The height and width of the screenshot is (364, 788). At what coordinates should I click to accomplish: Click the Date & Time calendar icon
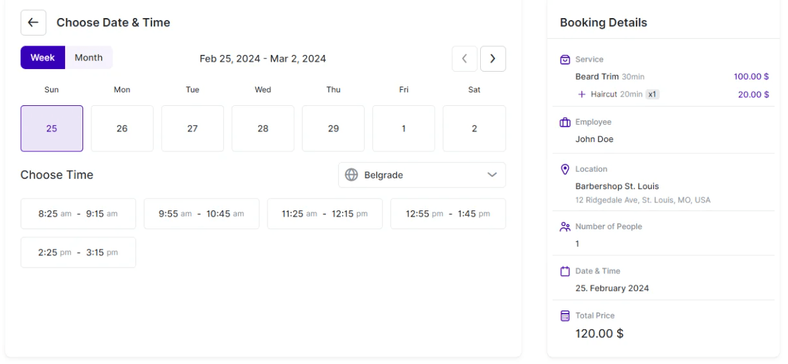tap(565, 271)
